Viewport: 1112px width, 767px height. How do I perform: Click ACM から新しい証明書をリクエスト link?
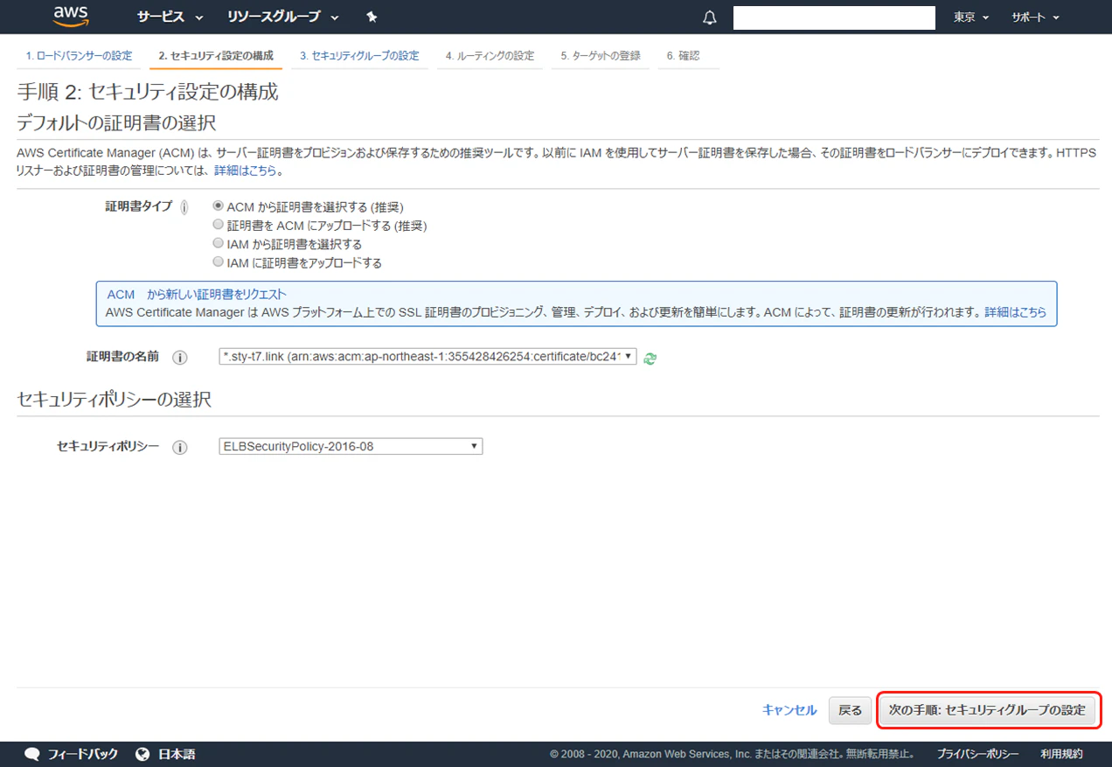pyautogui.click(x=197, y=295)
